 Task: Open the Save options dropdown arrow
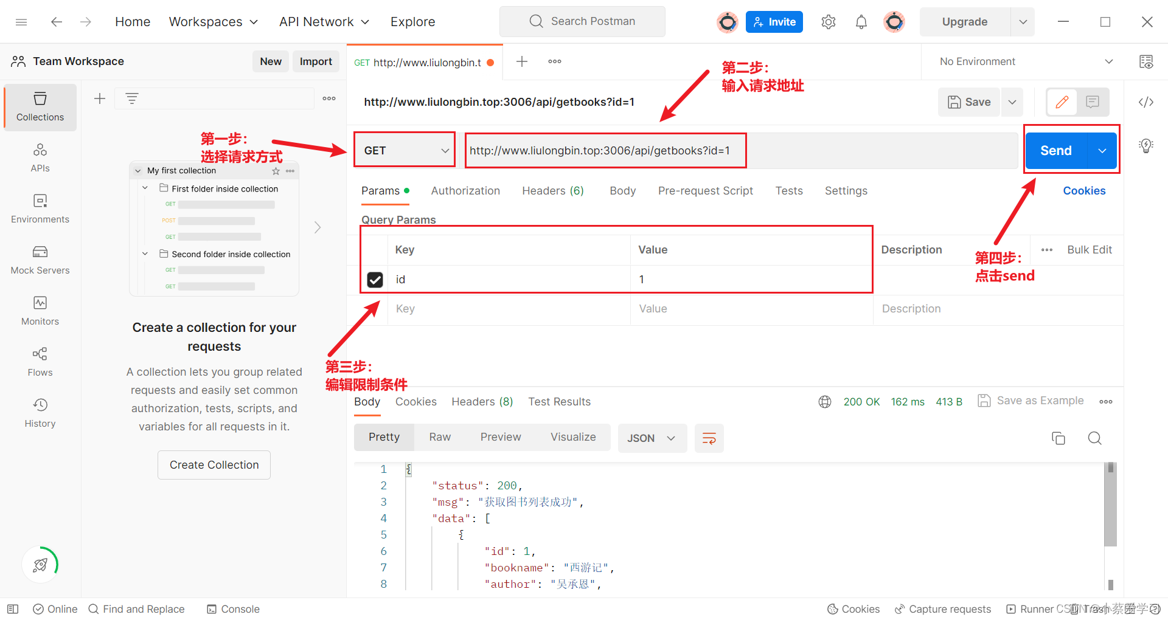pyautogui.click(x=1012, y=102)
